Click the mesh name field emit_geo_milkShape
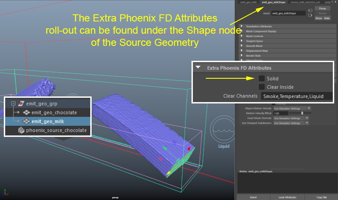This screenshot has width=338, height=200. click(288, 13)
